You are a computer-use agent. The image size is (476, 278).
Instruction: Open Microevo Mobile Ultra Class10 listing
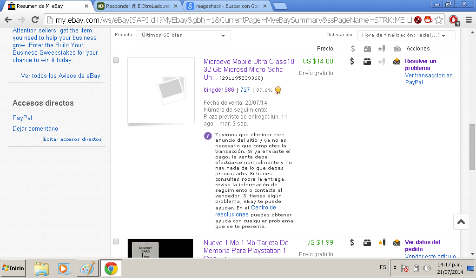(249, 69)
